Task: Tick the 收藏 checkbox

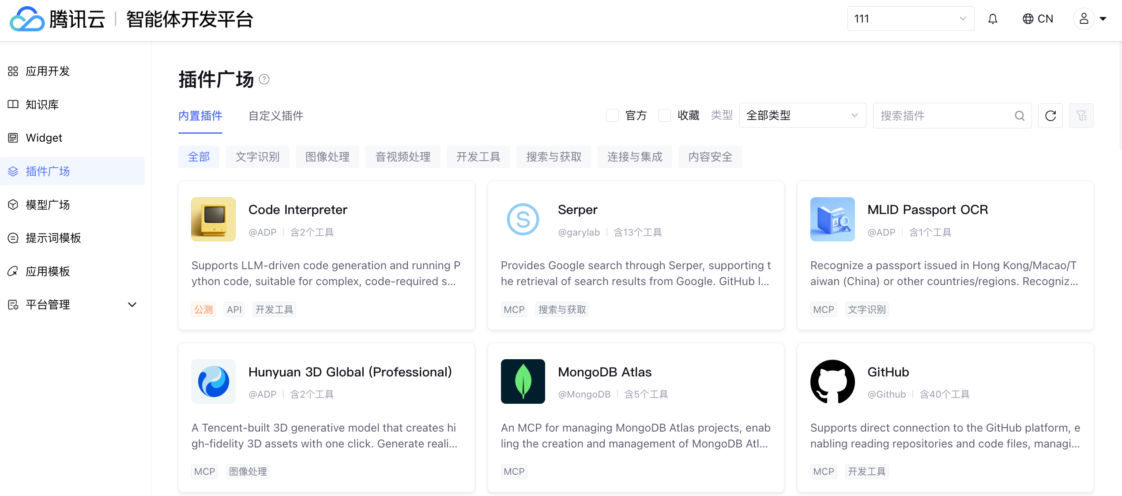Action: point(664,116)
